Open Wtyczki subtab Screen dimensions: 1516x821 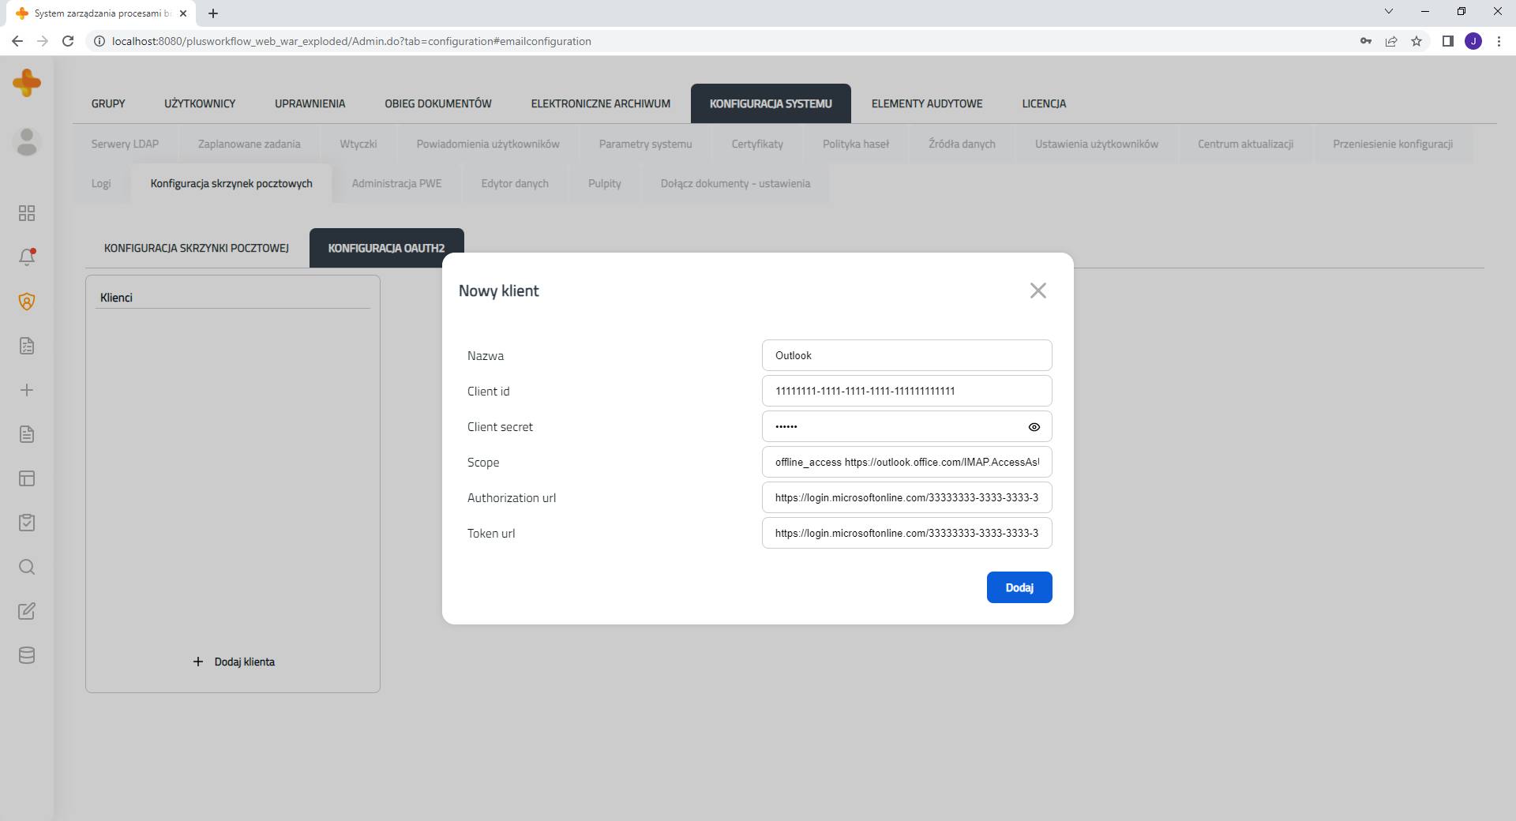point(358,144)
